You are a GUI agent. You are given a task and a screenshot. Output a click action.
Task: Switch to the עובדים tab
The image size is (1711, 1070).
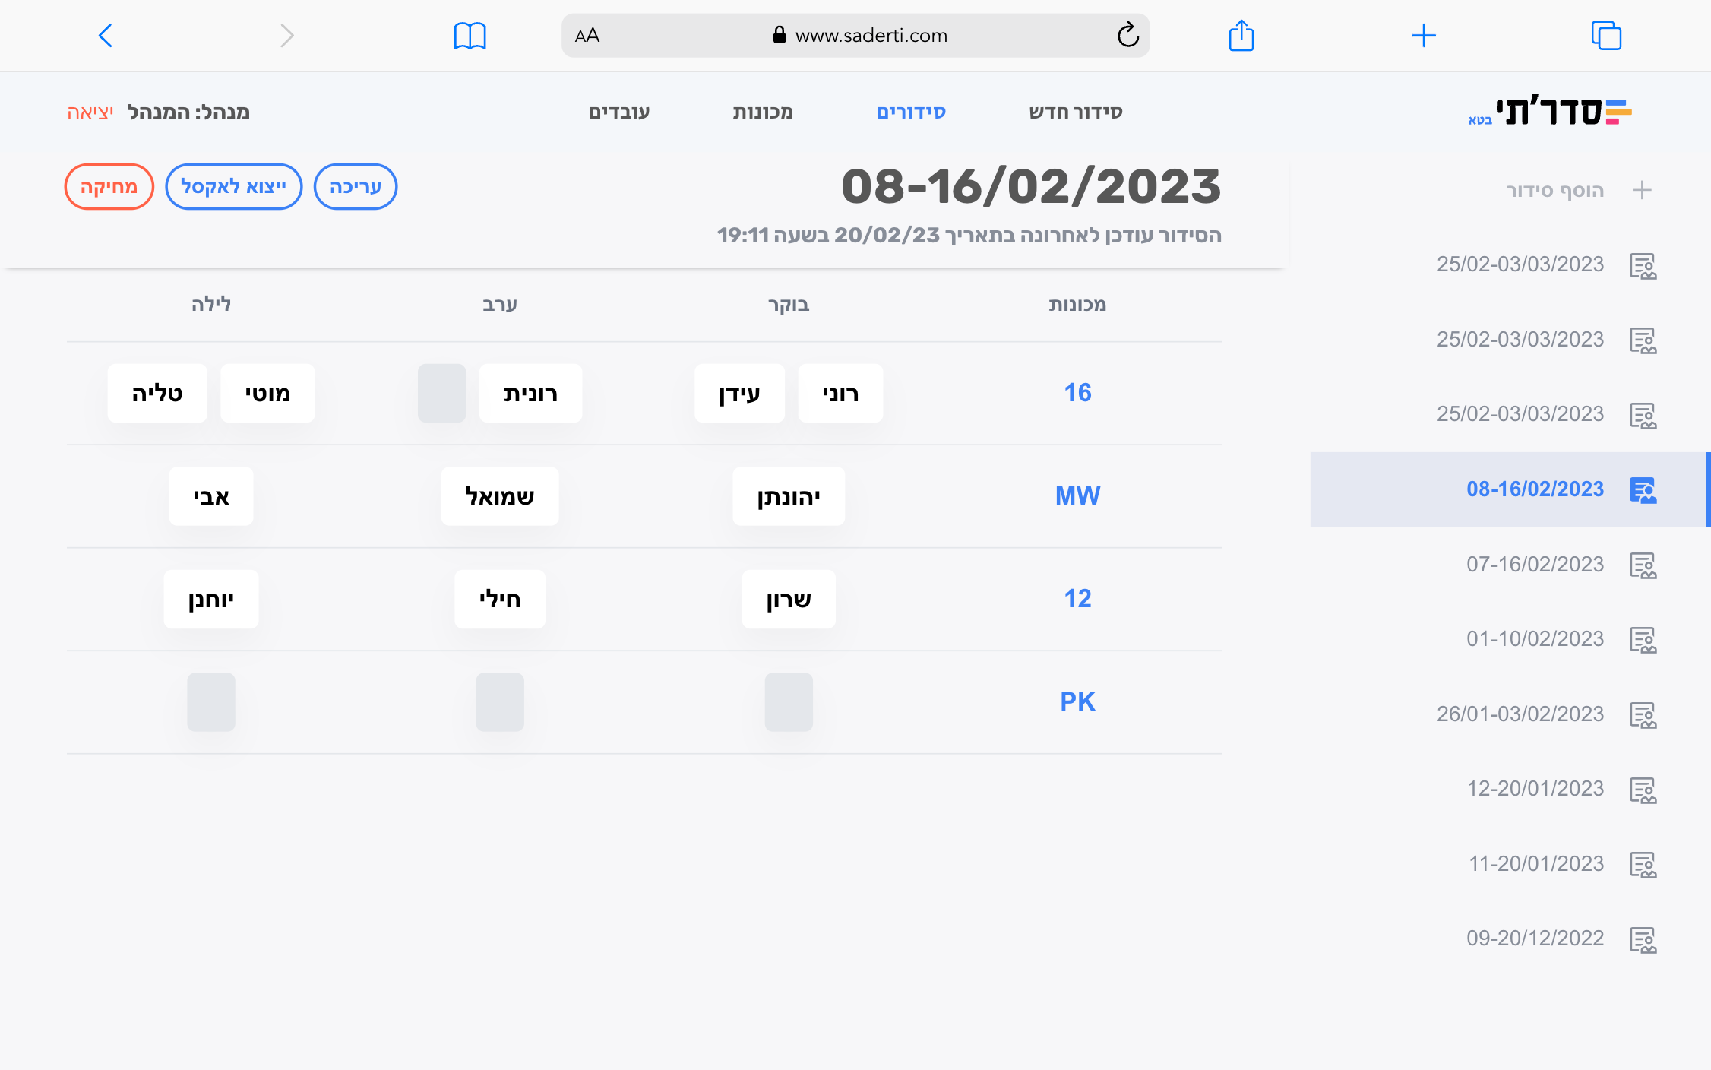tap(620, 111)
